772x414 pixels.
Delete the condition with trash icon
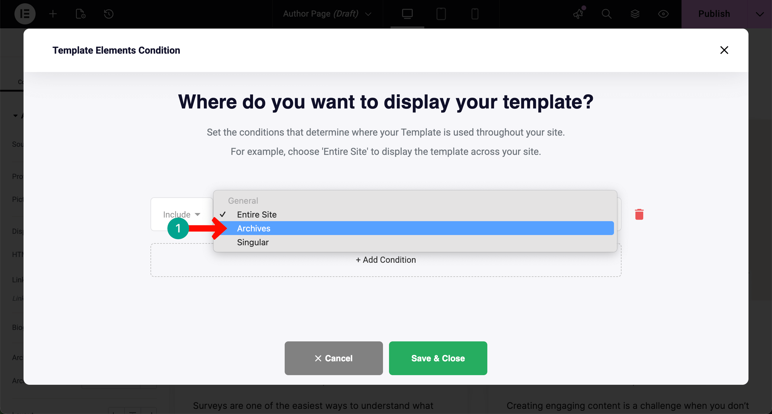[639, 214]
